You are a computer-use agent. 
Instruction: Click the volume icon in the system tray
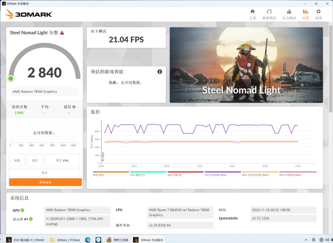(327, 240)
